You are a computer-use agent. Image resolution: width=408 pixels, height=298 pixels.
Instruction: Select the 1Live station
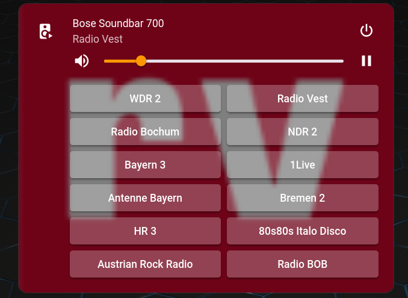tap(303, 165)
